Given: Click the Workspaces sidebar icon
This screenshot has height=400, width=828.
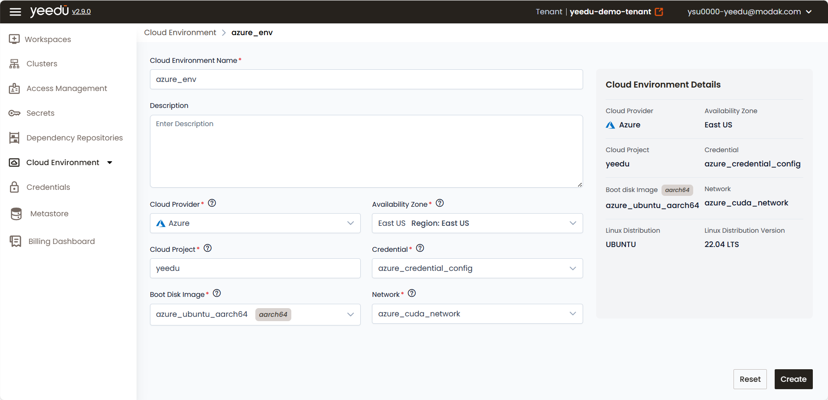Looking at the screenshot, I should coord(14,39).
